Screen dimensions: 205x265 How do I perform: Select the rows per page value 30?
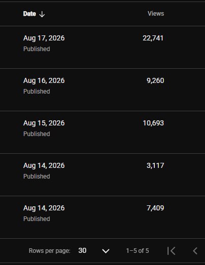[83, 250]
